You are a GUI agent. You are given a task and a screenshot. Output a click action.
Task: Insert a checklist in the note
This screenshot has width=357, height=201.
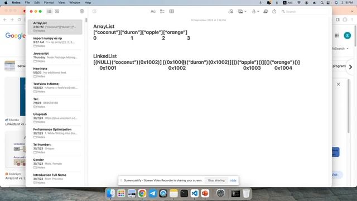162,11
